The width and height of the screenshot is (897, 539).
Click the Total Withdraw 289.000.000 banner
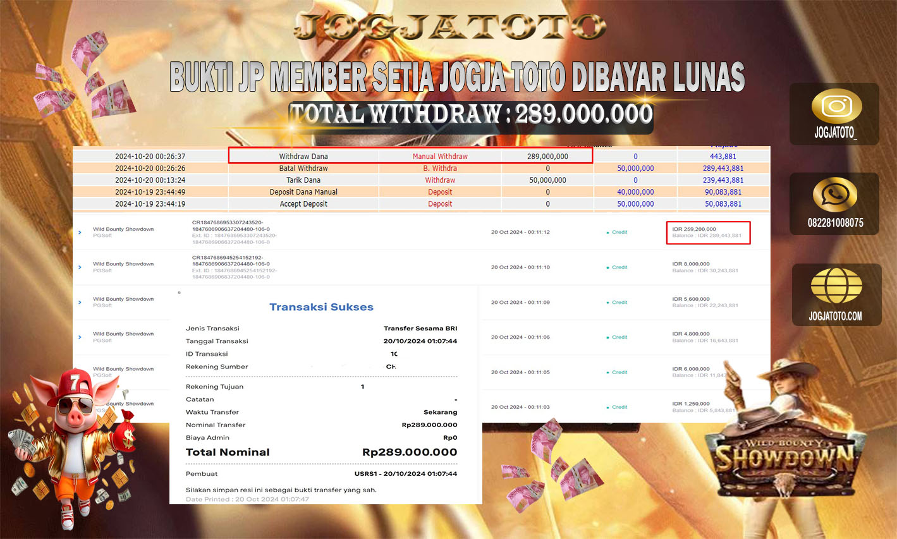point(471,114)
